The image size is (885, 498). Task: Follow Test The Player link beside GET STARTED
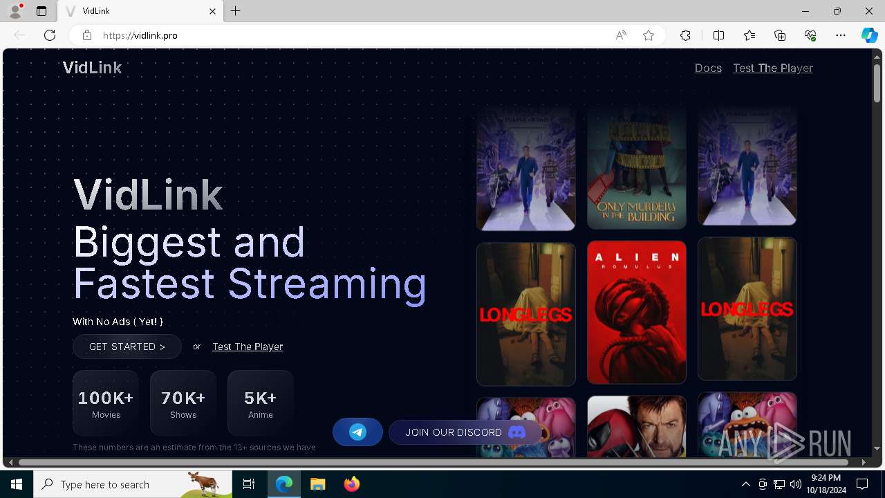click(248, 347)
